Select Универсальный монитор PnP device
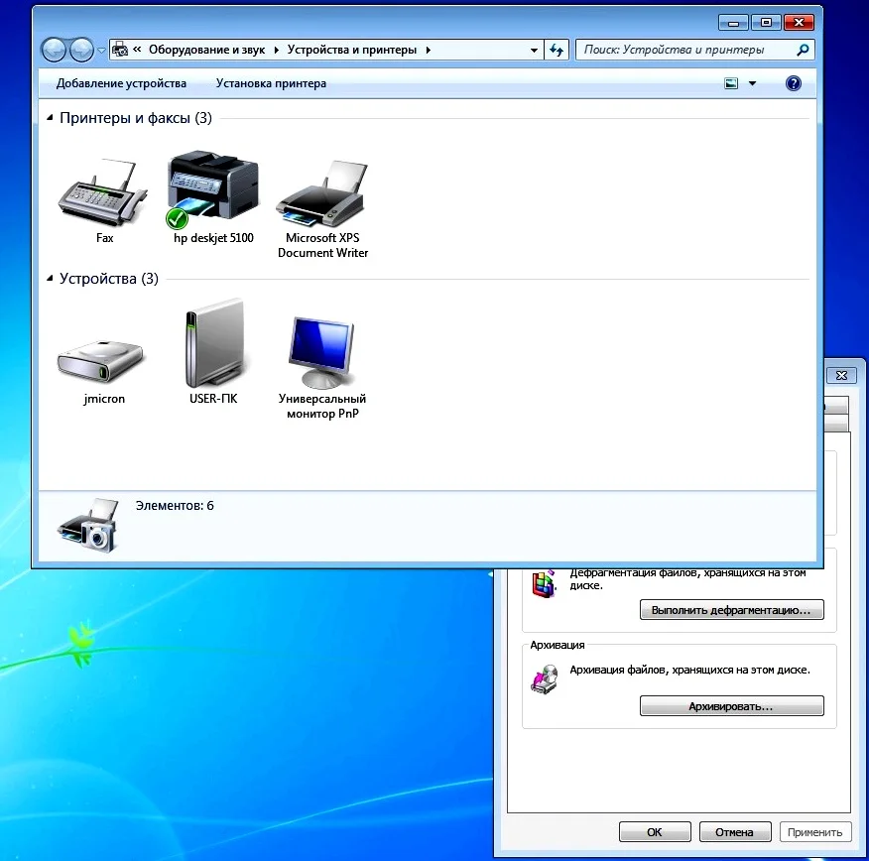Image resolution: width=869 pixels, height=861 pixels. pos(322,352)
